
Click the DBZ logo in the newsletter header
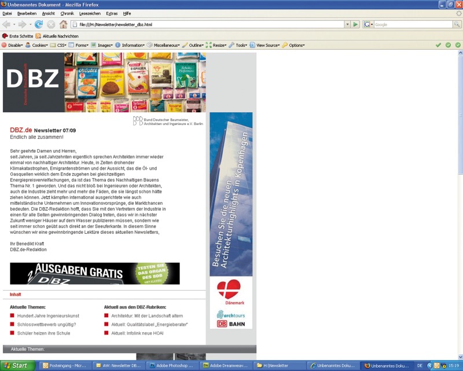(34, 82)
